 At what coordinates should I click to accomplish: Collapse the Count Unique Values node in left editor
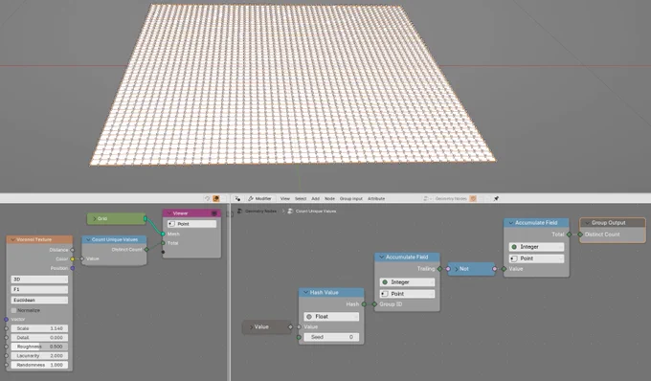[x=88, y=239]
